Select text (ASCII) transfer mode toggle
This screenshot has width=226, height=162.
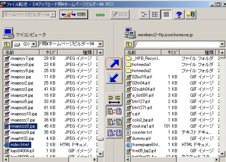point(114,133)
